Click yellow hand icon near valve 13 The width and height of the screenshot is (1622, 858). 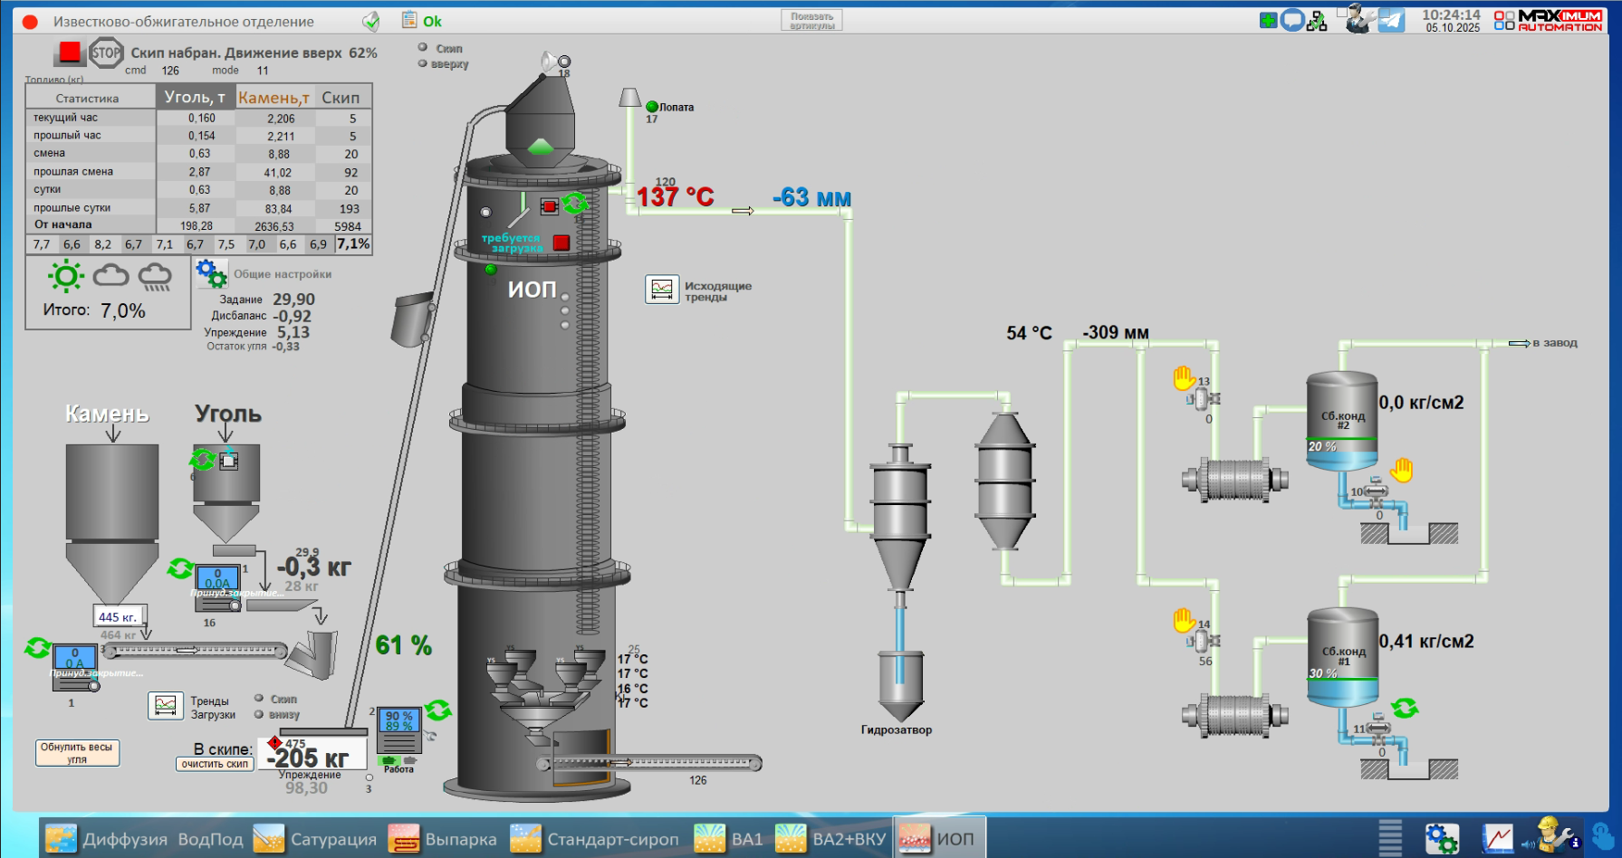1184,377
